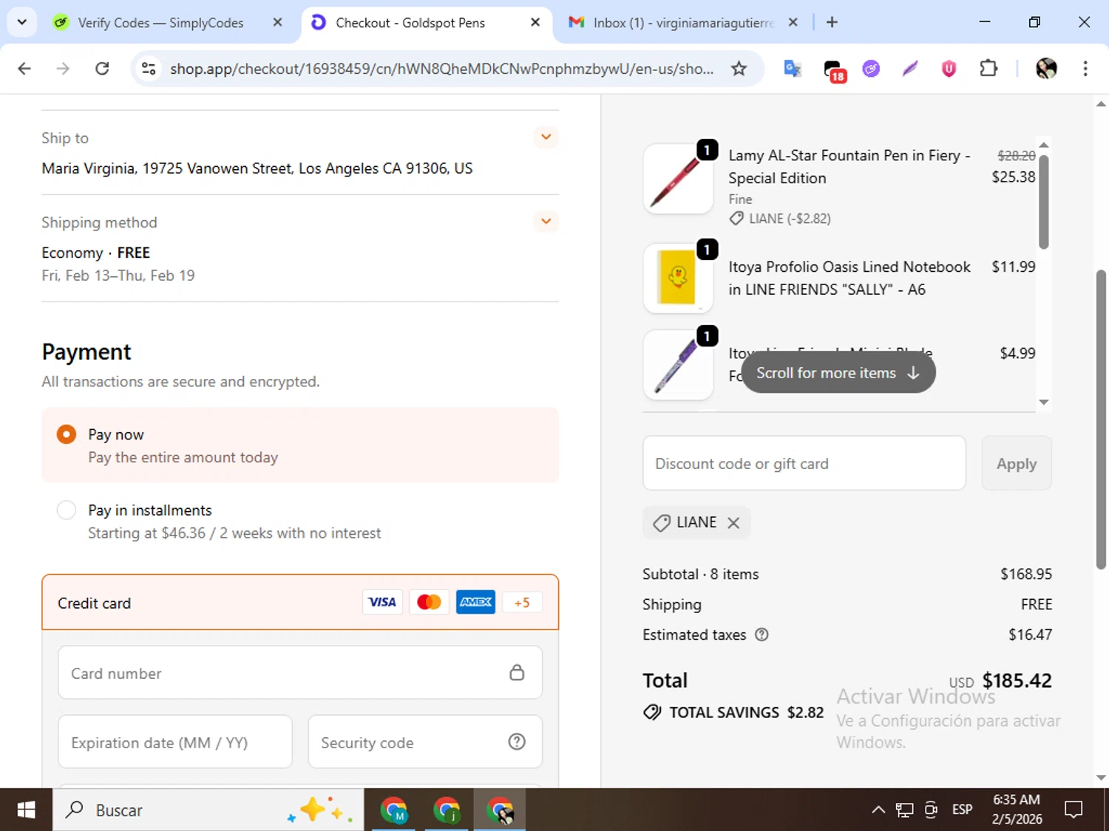Open the Chrome profile avatar
Screen dimensions: 1109x831
click(x=1046, y=69)
